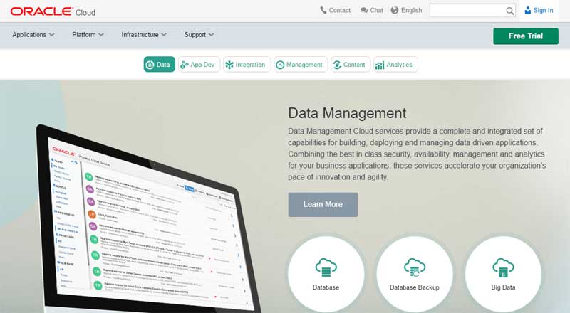
Task: Click the App Dev gears icon
Action: point(185,65)
